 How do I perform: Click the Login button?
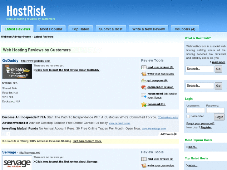pyautogui.click(x=219, y=117)
